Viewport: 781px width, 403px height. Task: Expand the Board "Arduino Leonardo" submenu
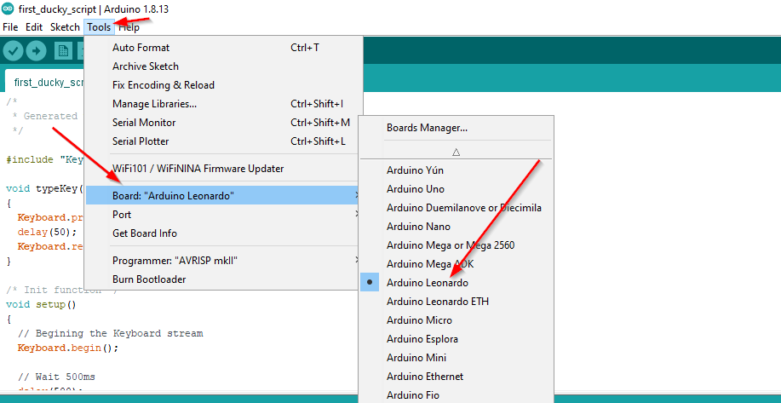224,196
